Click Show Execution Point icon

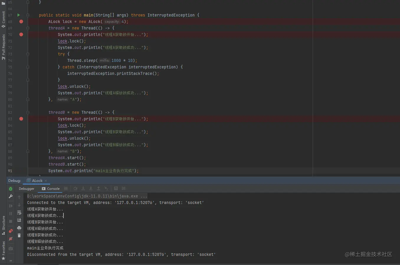[x=66, y=188]
